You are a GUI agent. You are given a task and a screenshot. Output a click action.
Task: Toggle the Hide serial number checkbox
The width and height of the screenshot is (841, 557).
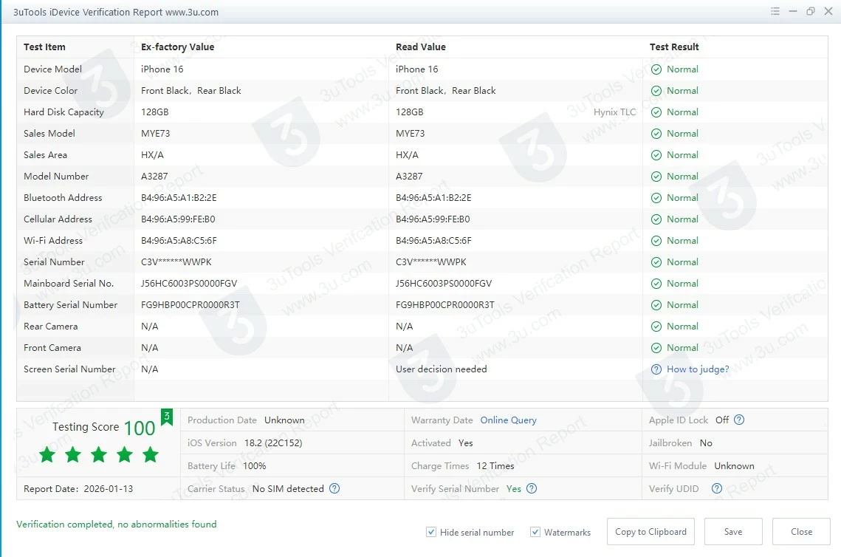431,532
